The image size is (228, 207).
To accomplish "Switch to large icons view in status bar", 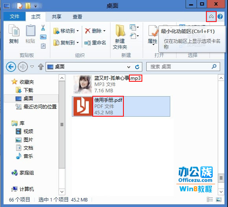I will pyautogui.click(x=219, y=200).
